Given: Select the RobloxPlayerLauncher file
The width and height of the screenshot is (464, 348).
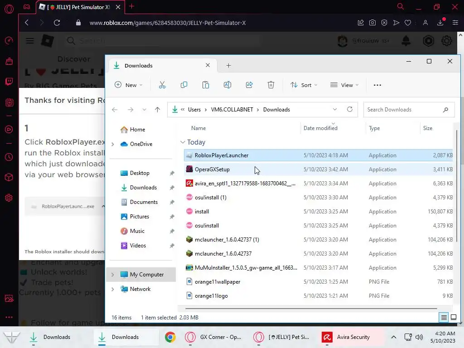Looking at the screenshot, I should (x=318, y=155).
